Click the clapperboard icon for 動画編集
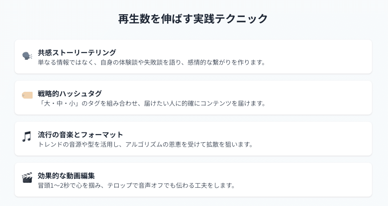 pos(27,177)
